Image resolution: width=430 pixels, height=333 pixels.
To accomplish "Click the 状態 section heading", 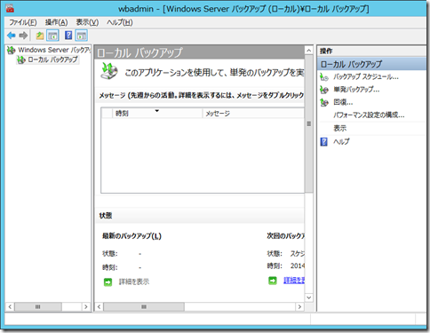I will pos(106,216).
